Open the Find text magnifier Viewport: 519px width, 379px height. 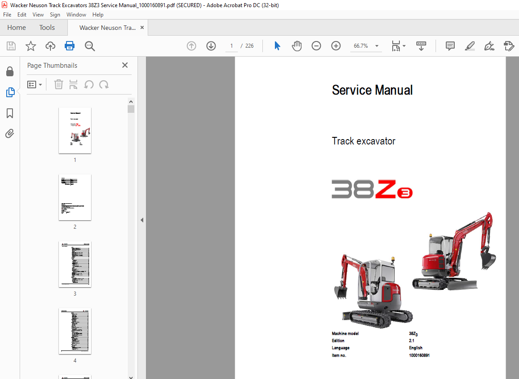[x=90, y=46]
